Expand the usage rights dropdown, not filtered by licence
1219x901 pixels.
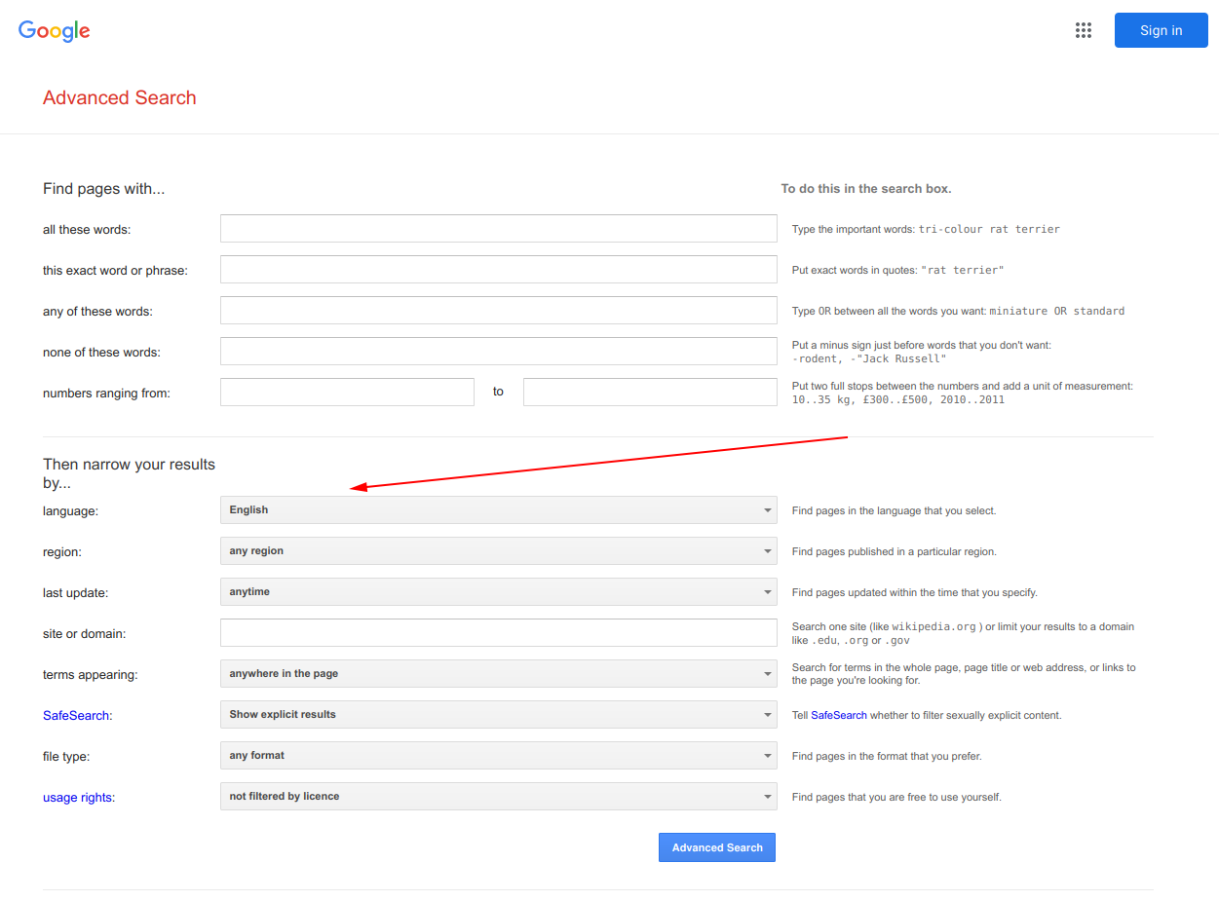coord(499,797)
